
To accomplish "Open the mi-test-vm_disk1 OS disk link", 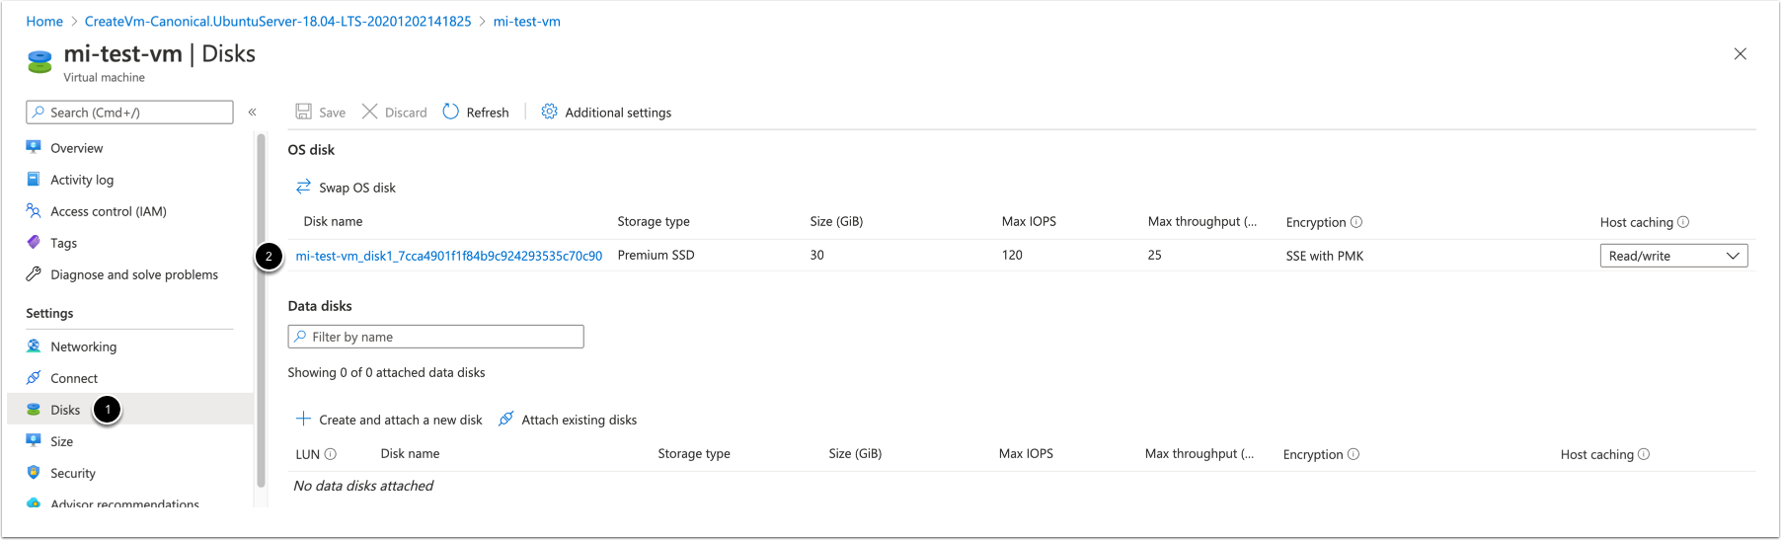I will (x=448, y=256).
